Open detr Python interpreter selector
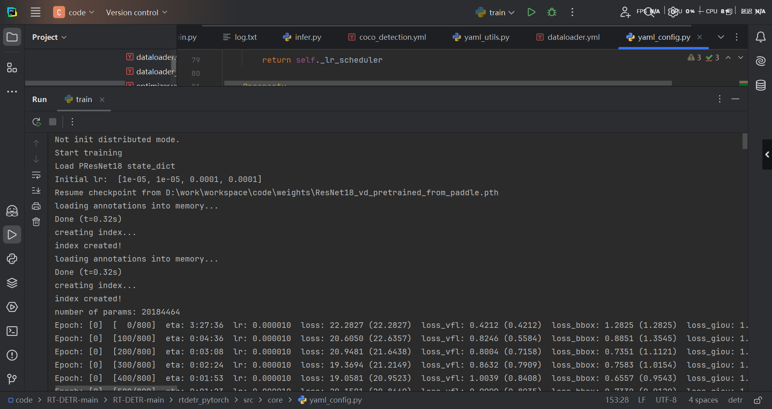 pos(735,400)
